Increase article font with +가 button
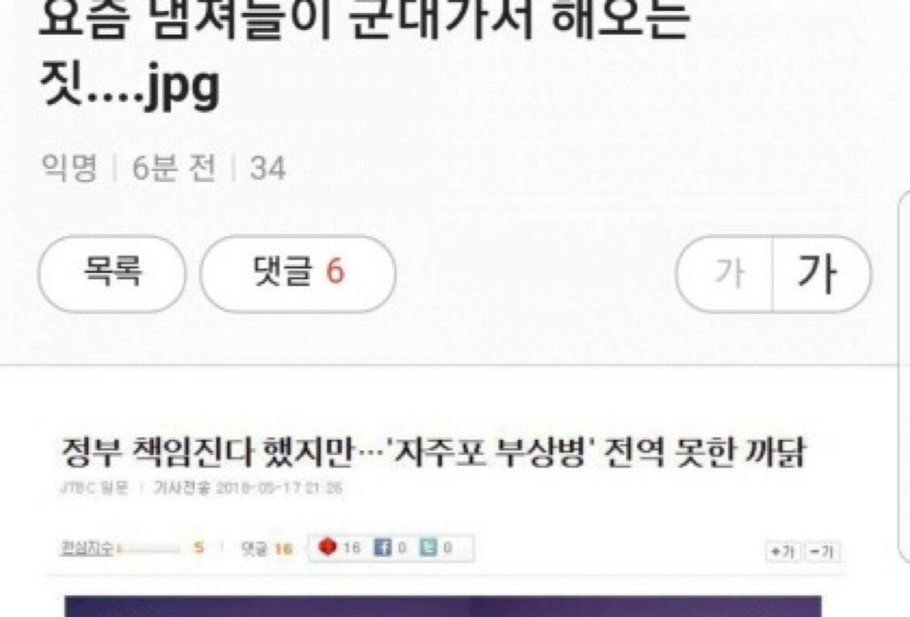The width and height of the screenshot is (910, 617). [783, 551]
